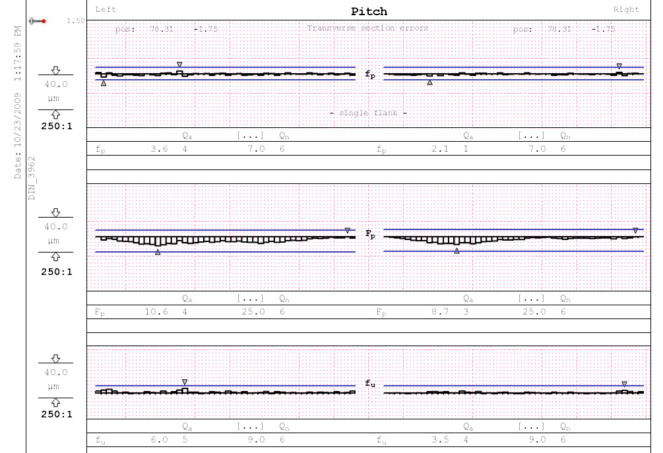Click the left fp value 3.6
Screen dimensions: 663x453
pyautogui.click(x=160, y=149)
